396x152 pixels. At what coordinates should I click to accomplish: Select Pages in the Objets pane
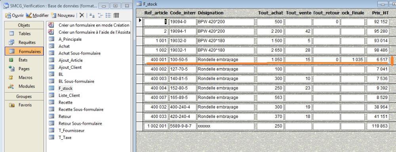pos(24,69)
